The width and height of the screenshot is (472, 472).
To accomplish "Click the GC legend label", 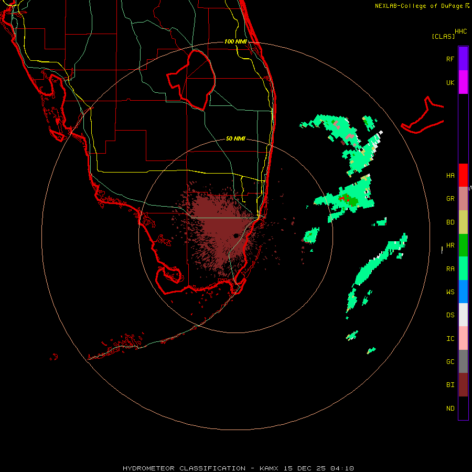I will tap(450, 362).
